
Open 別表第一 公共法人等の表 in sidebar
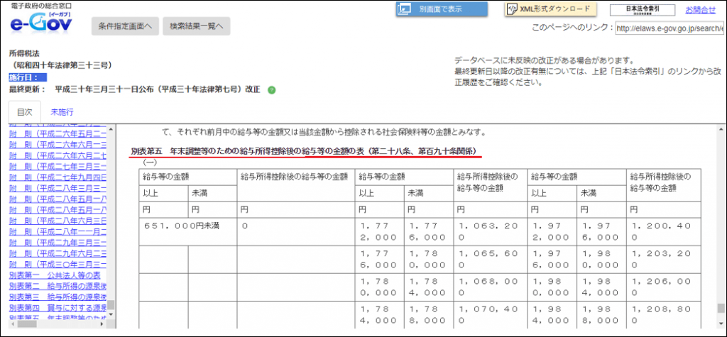pos(57,274)
